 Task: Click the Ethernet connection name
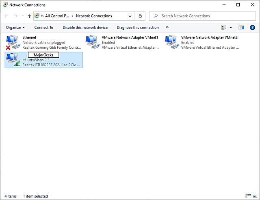29,37
